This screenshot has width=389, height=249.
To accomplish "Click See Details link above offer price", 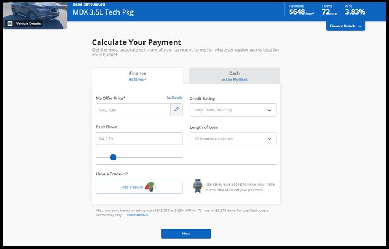I will pyautogui.click(x=174, y=98).
